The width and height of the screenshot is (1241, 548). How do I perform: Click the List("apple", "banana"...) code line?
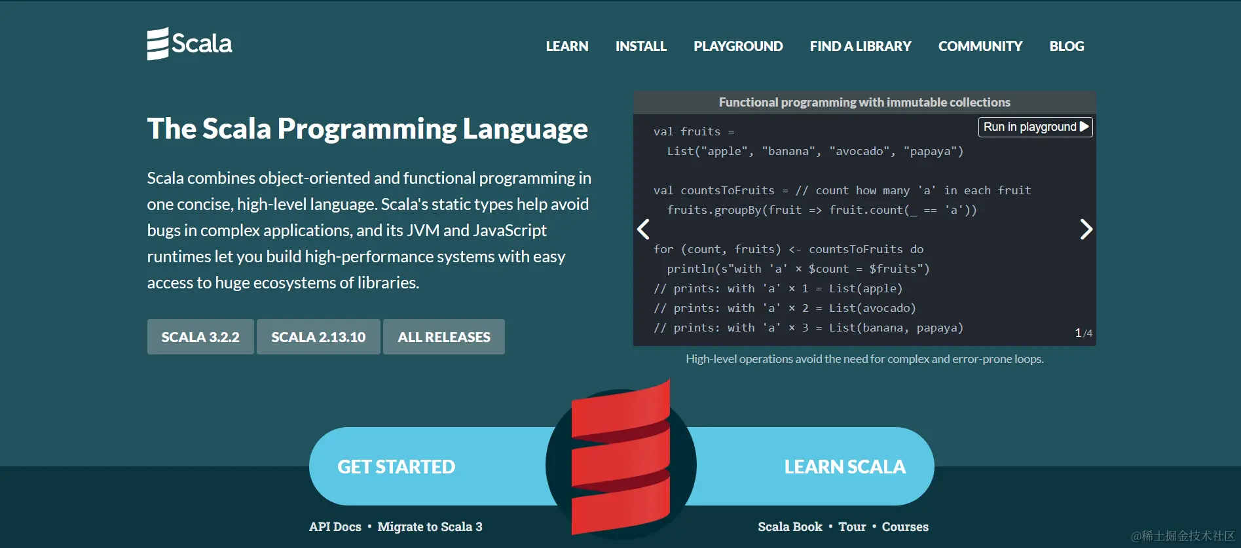tap(815, 151)
